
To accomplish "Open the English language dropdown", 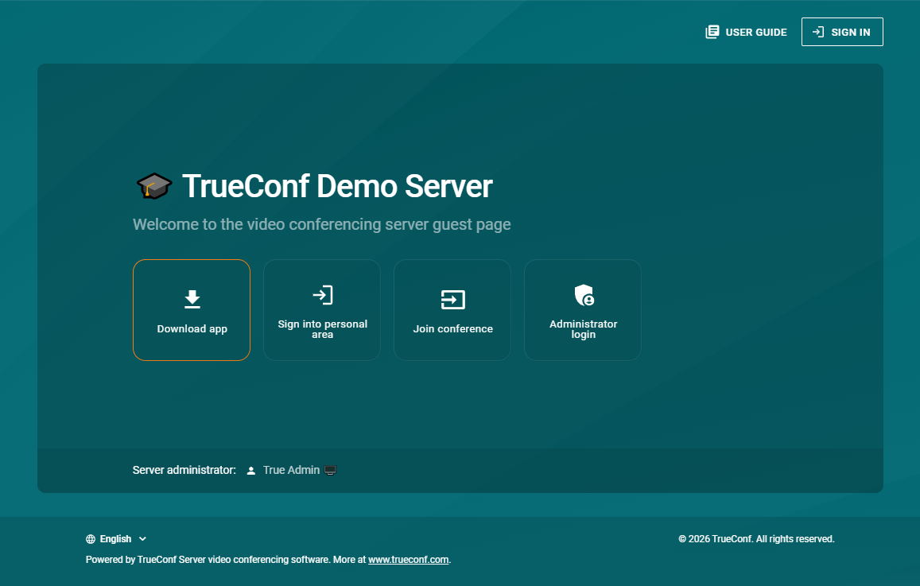I will click(x=115, y=539).
